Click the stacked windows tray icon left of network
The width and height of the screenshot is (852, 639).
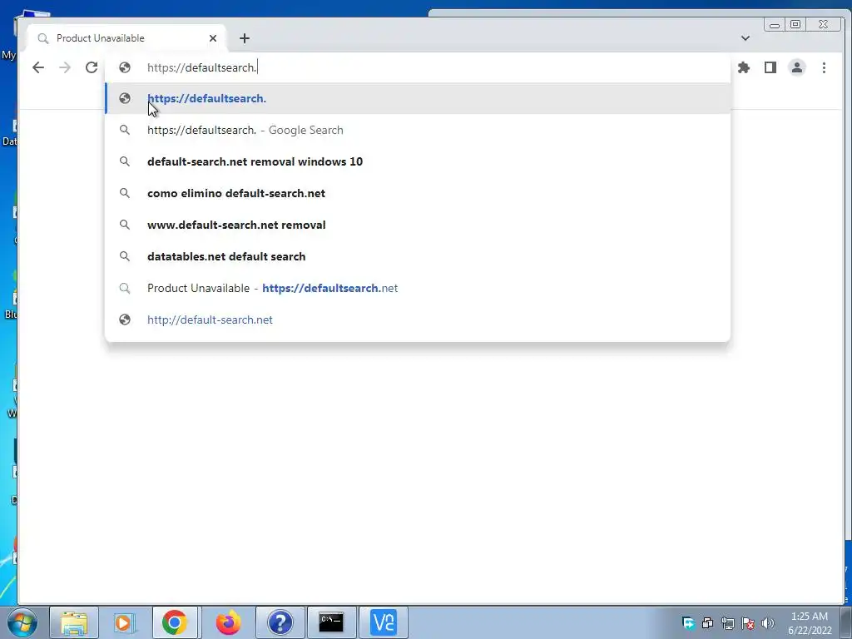(x=708, y=623)
